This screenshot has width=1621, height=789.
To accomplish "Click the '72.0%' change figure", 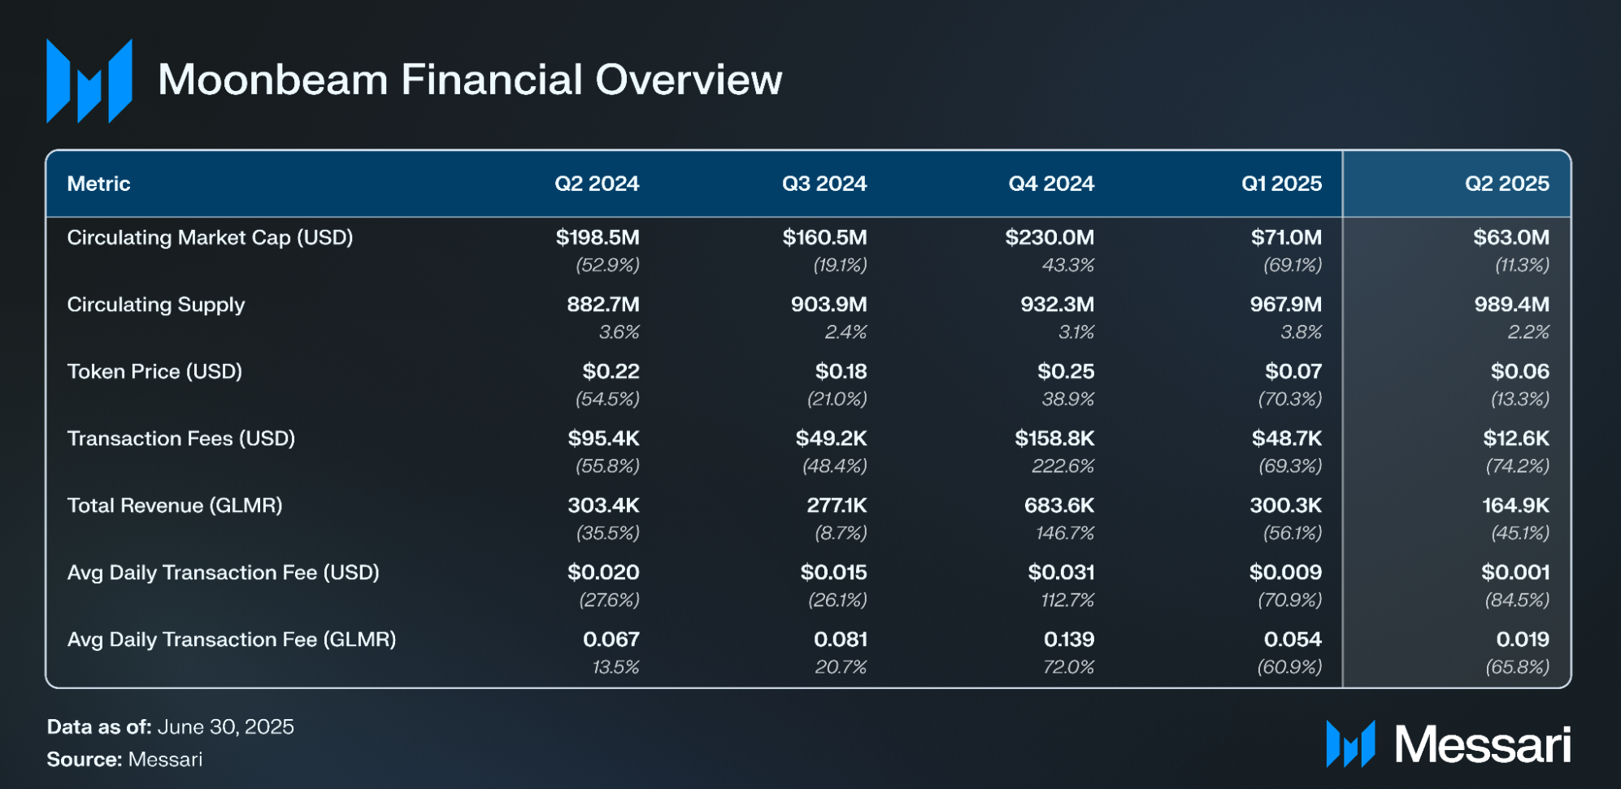I will click(1068, 667).
